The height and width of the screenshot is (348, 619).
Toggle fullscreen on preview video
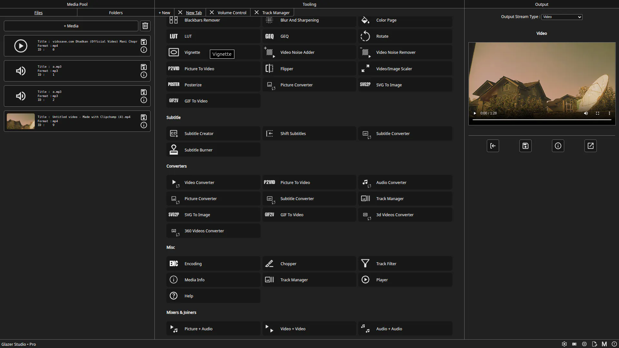(x=597, y=113)
